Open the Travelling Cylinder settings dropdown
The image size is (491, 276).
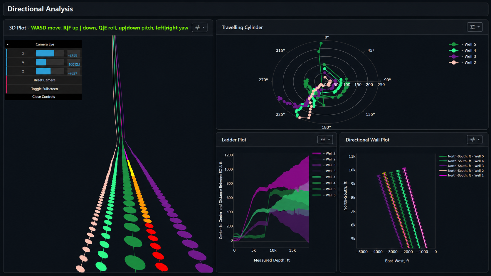pyautogui.click(x=475, y=27)
